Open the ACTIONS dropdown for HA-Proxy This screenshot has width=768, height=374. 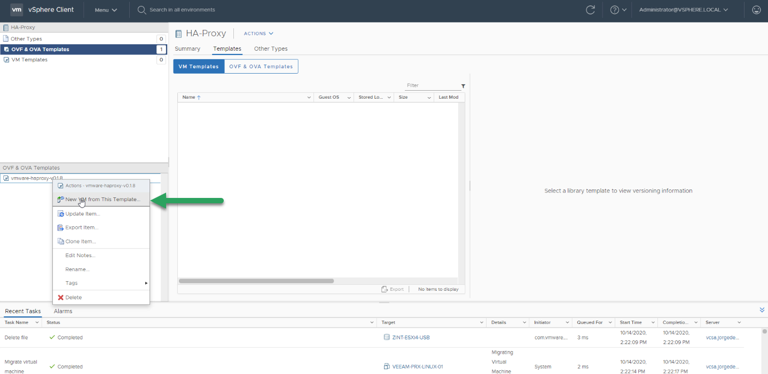[x=258, y=33]
